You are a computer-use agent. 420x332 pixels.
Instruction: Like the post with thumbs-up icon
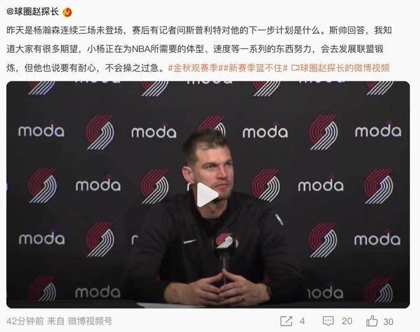point(372,321)
